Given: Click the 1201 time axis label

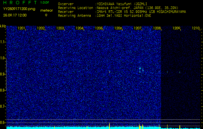Looking at the screenshot, I should (22, 28).
